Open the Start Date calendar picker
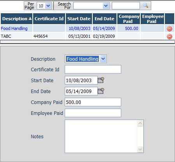This screenshot has height=162, width=175. pyautogui.click(x=101, y=80)
